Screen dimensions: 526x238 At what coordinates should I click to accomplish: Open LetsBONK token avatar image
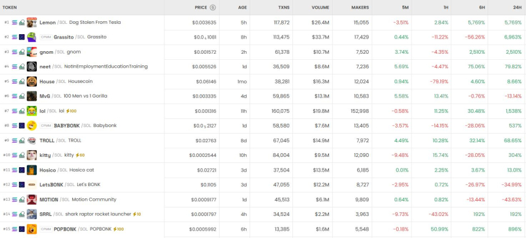32,185
